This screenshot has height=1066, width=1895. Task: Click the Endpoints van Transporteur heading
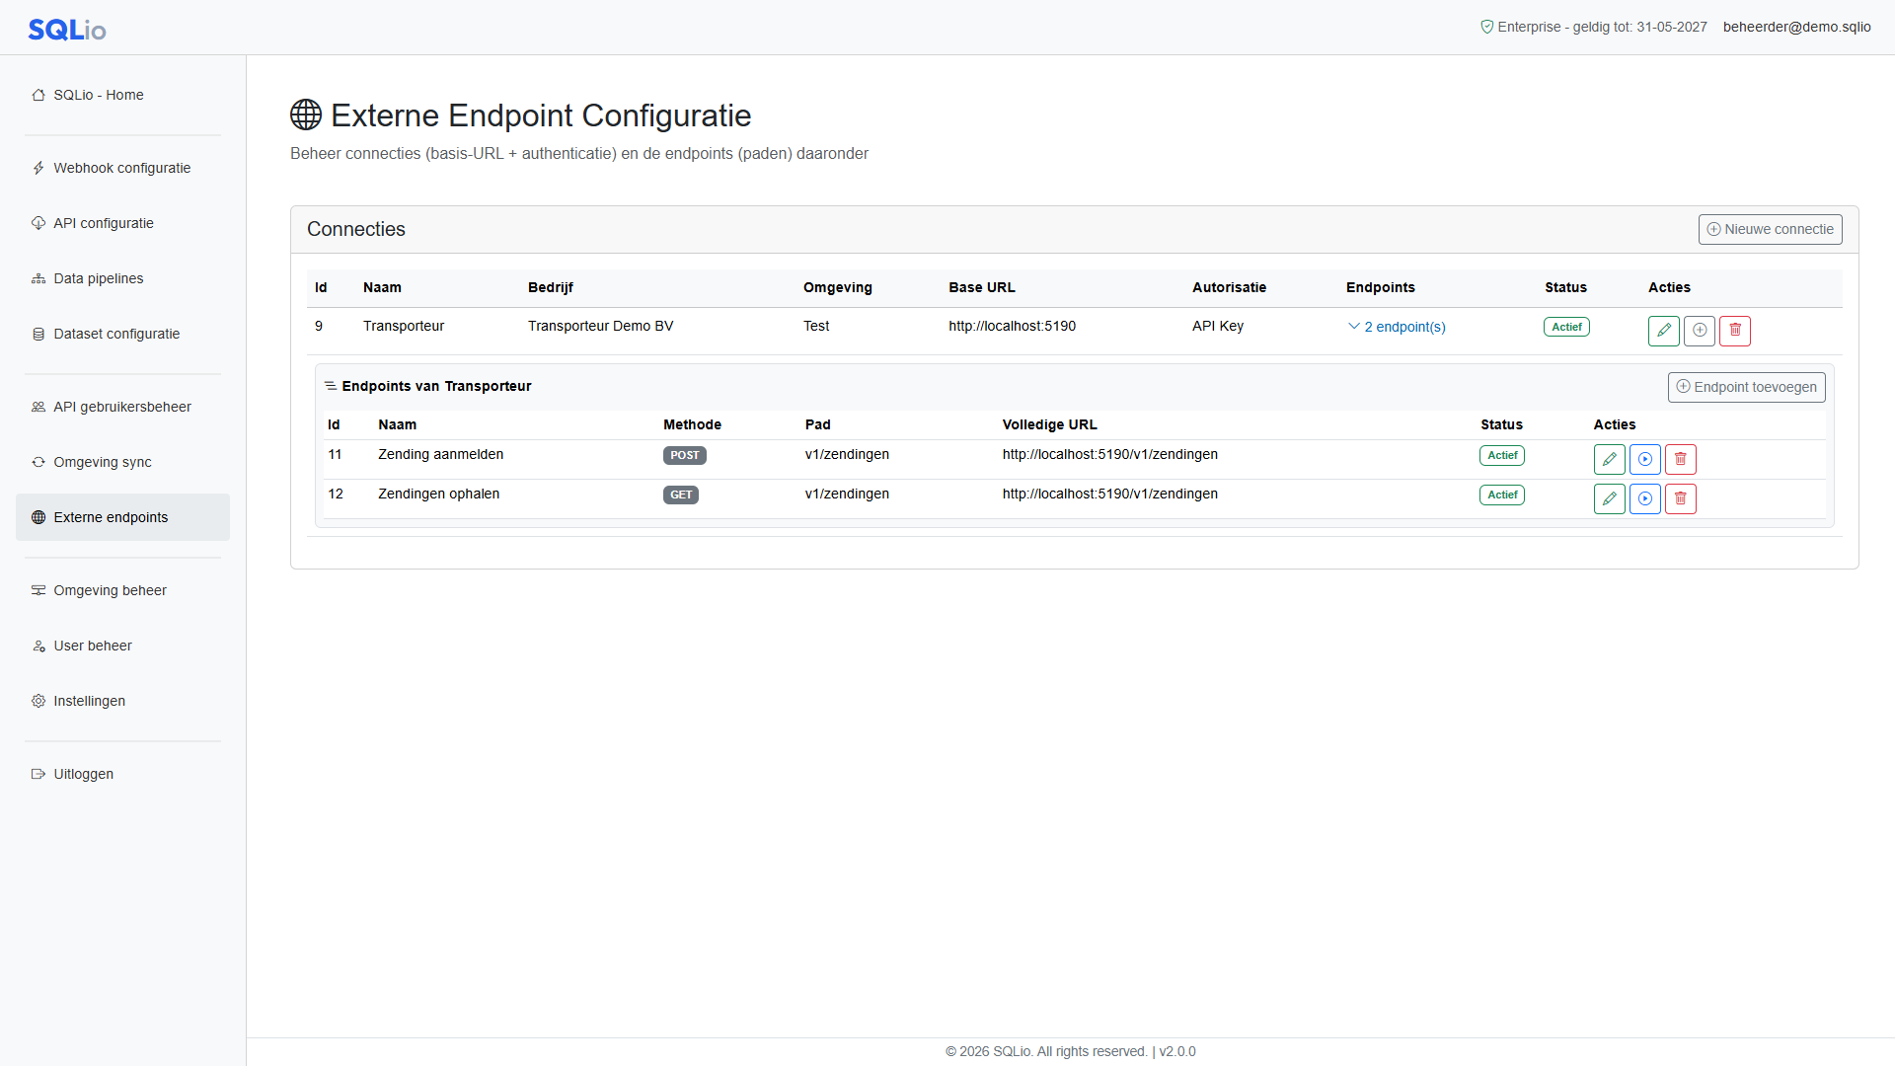click(x=436, y=386)
